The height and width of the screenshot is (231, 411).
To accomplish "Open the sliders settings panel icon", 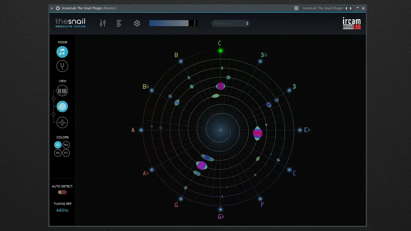I will [x=103, y=23].
